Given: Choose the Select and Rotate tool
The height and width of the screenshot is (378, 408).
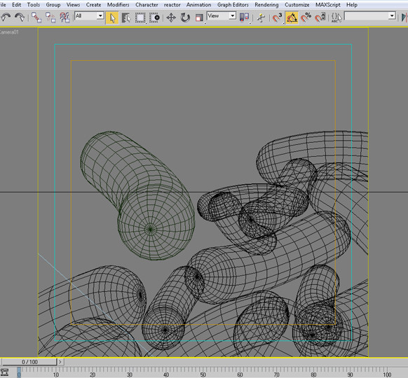Looking at the screenshot, I should [185, 17].
